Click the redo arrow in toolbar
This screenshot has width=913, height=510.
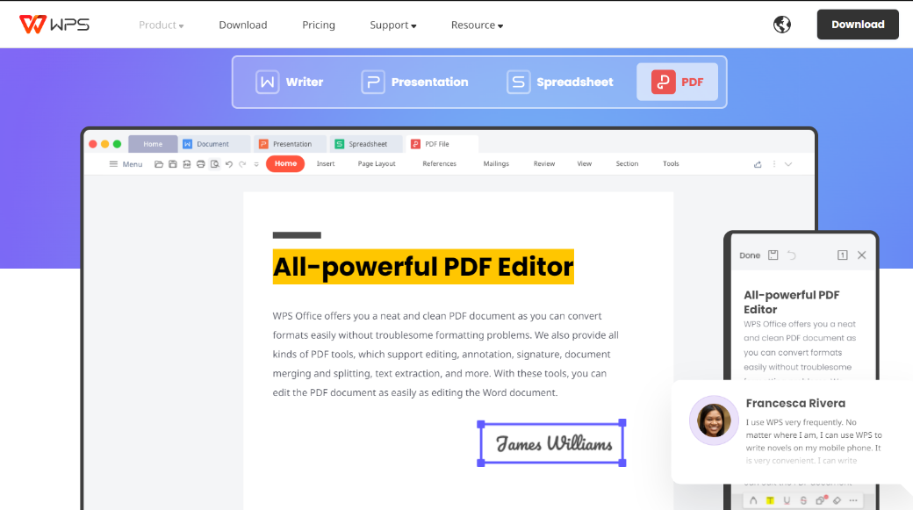[x=242, y=164]
